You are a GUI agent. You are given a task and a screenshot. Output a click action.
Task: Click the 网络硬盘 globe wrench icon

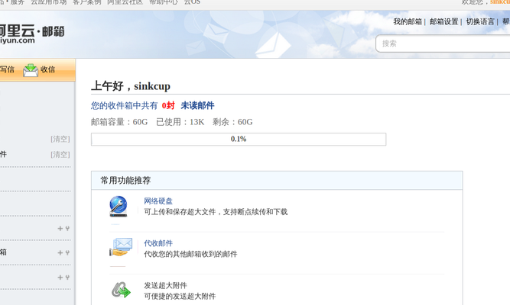pos(119,207)
